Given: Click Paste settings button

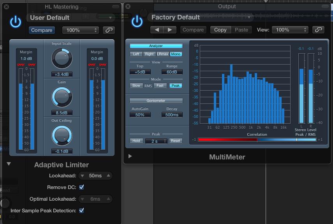Looking at the screenshot, I should (x=241, y=30).
